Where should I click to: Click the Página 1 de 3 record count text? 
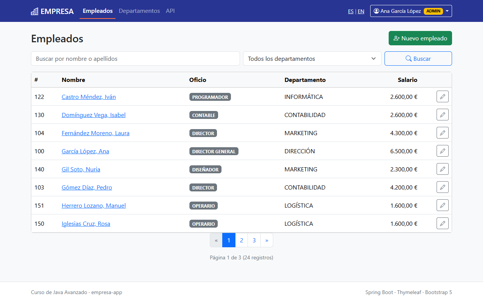241,257
